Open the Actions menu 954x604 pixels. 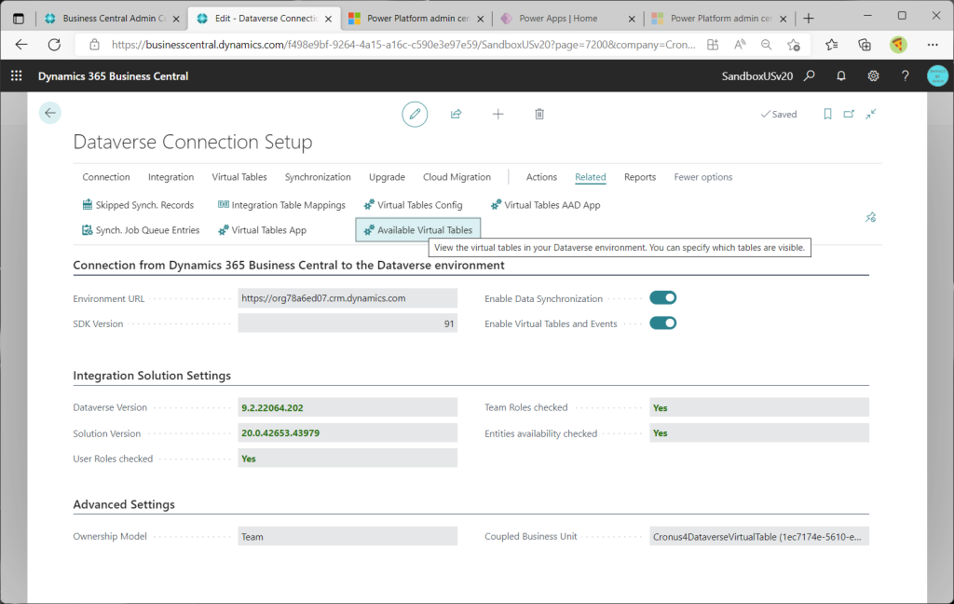[541, 177]
